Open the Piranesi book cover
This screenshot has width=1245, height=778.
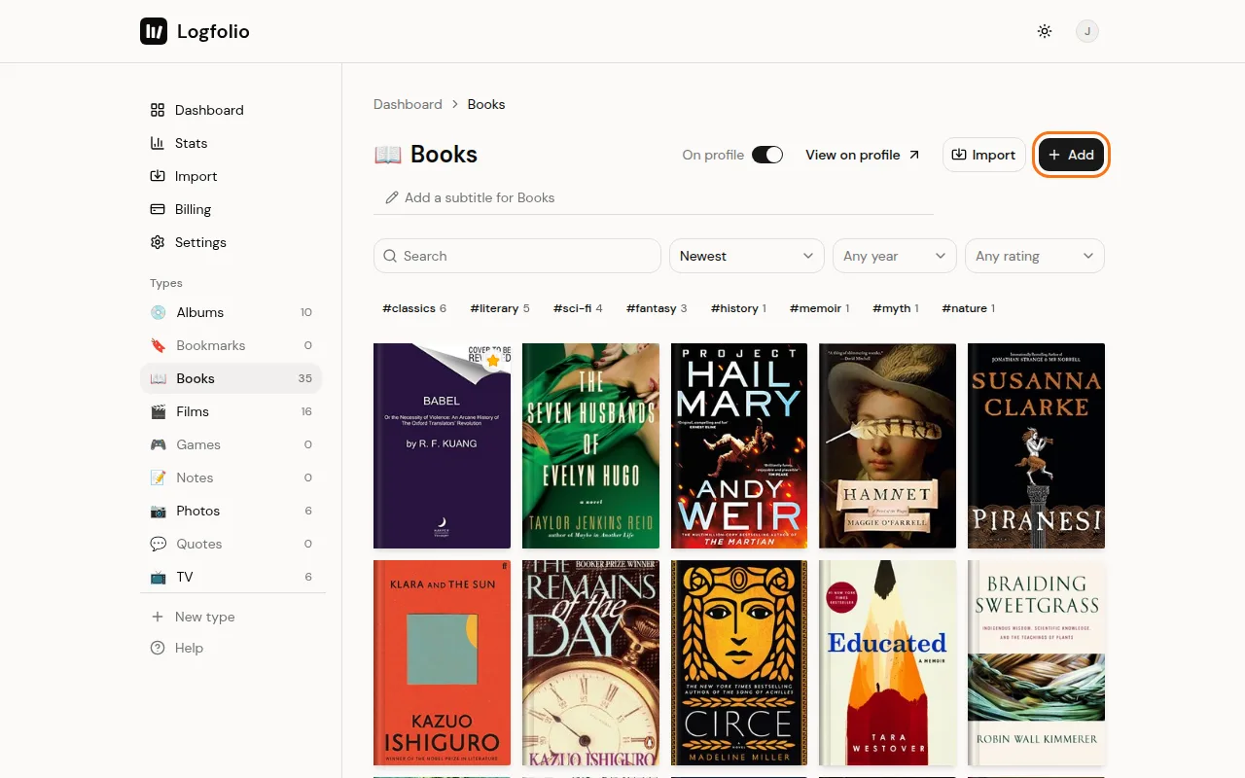click(x=1036, y=445)
